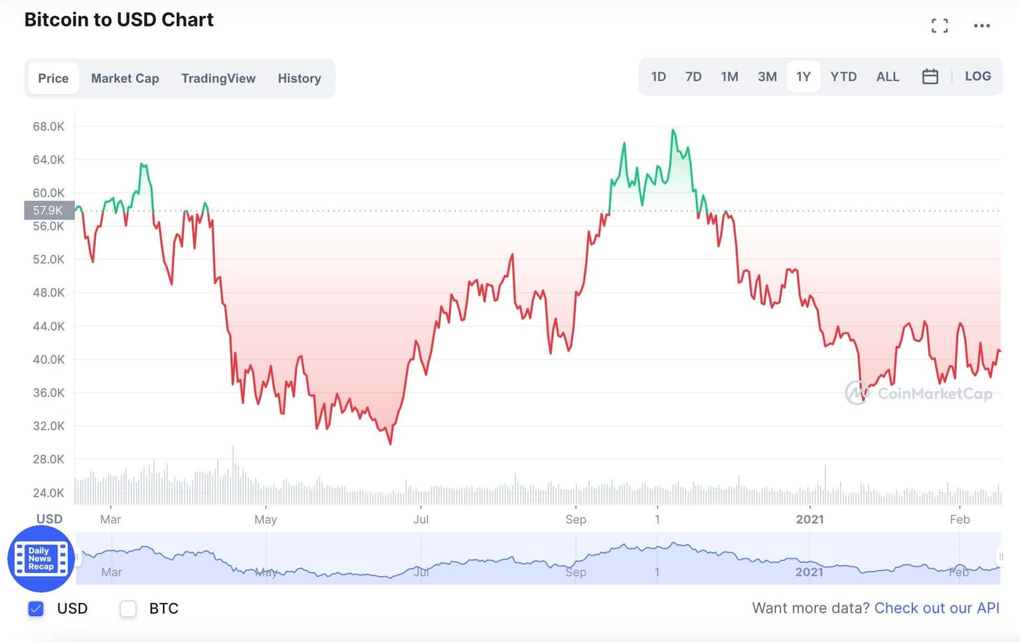Uncheck the USD checkbox
Image resolution: width=1020 pixels, height=642 pixels.
(x=37, y=608)
